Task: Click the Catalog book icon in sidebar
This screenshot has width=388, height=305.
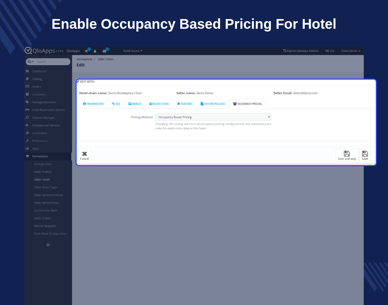Action: pos(27,79)
